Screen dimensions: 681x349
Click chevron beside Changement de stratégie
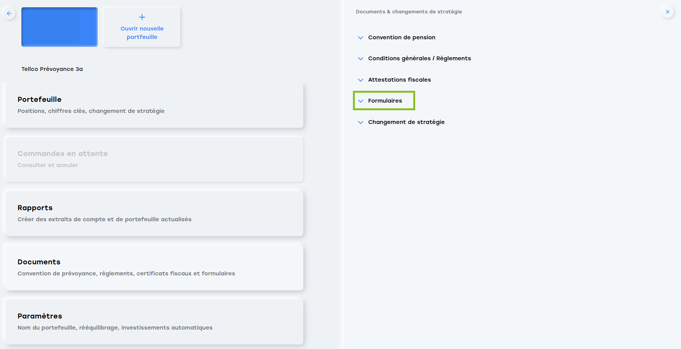click(361, 122)
